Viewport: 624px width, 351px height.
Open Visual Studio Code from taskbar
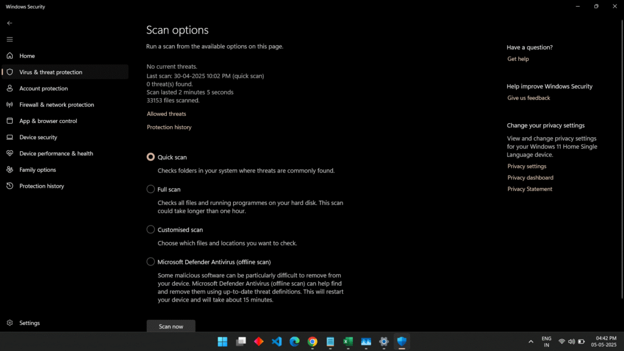point(277,341)
